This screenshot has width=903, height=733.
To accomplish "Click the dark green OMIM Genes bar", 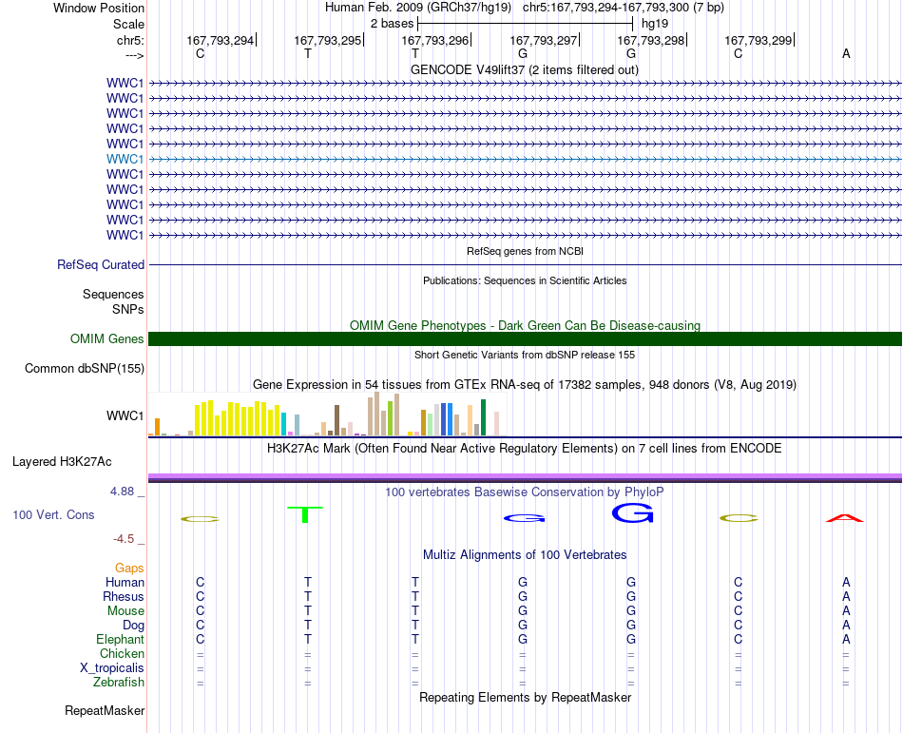I will tap(525, 338).
